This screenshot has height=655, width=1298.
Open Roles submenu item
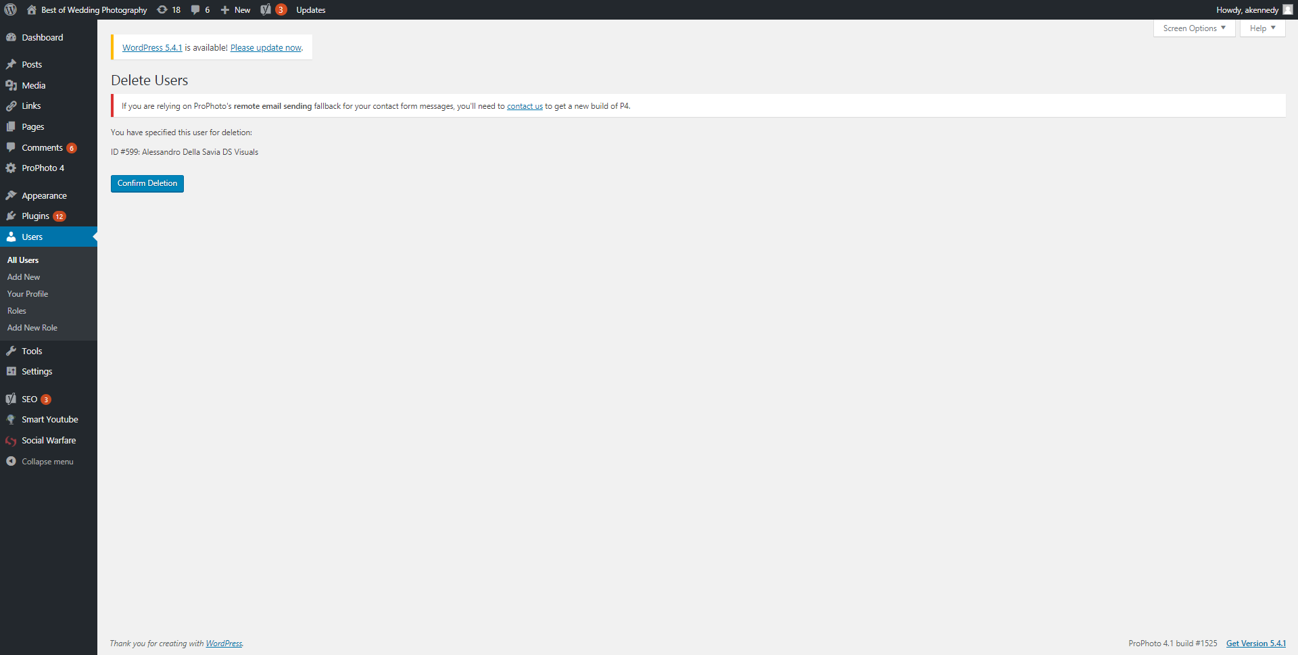(x=17, y=311)
